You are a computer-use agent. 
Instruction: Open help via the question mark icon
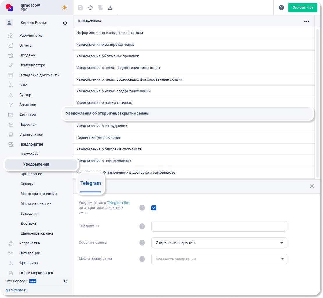click(x=281, y=8)
